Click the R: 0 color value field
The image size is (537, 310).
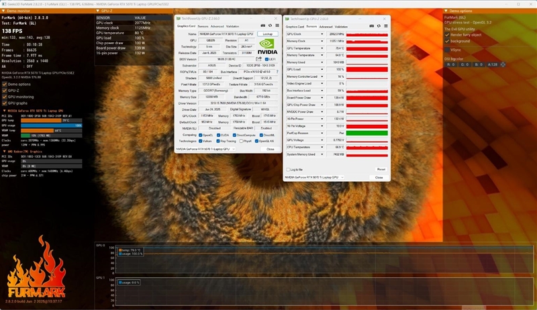[451, 64]
